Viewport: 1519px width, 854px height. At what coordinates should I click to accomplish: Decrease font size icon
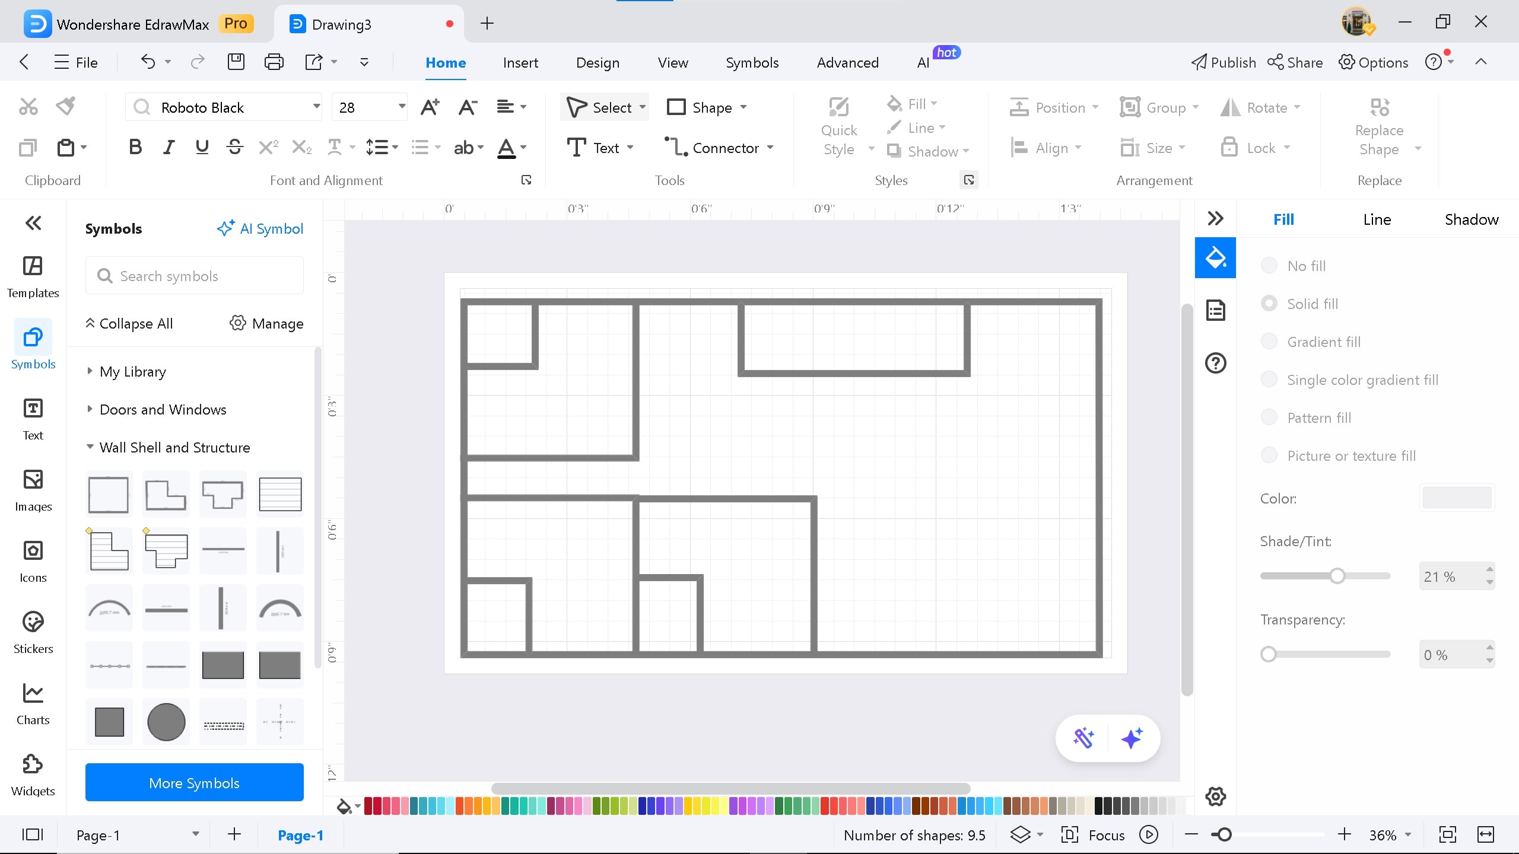tap(468, 107)
